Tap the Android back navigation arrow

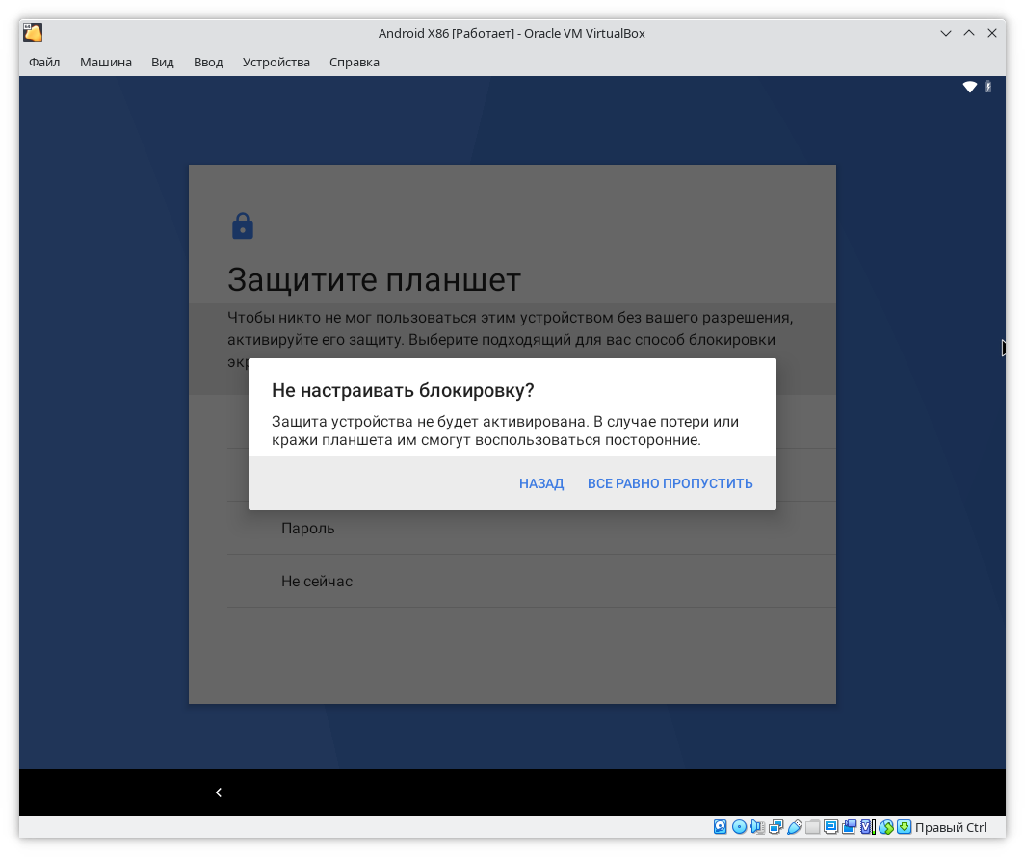pyautogui.click(x=219, y=792)
